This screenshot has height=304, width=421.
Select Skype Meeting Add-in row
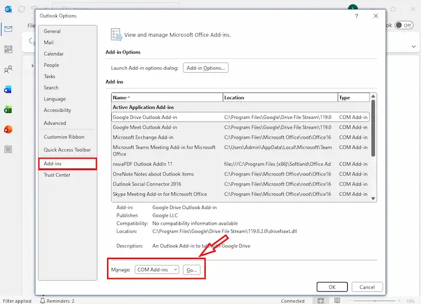click(x=241, y=194)
